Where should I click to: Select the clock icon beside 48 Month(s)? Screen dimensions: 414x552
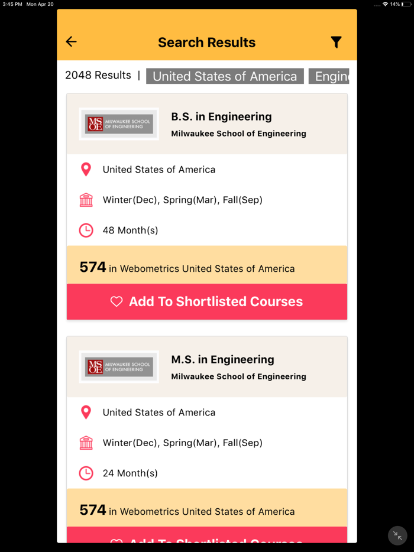[x=86, y=230]
